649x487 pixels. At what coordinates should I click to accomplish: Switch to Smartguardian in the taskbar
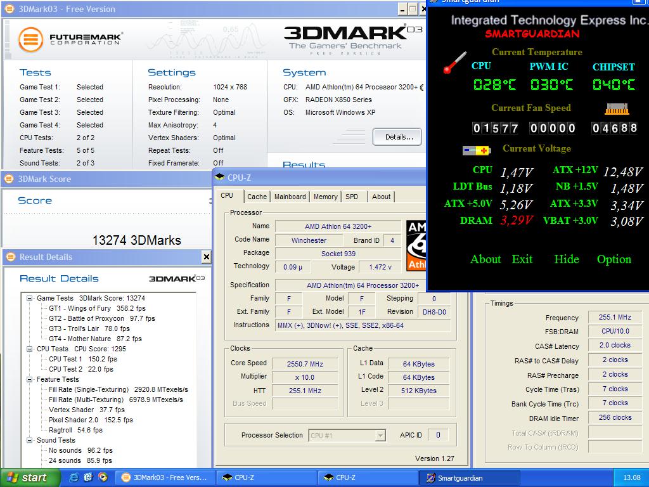click(470, 477)
